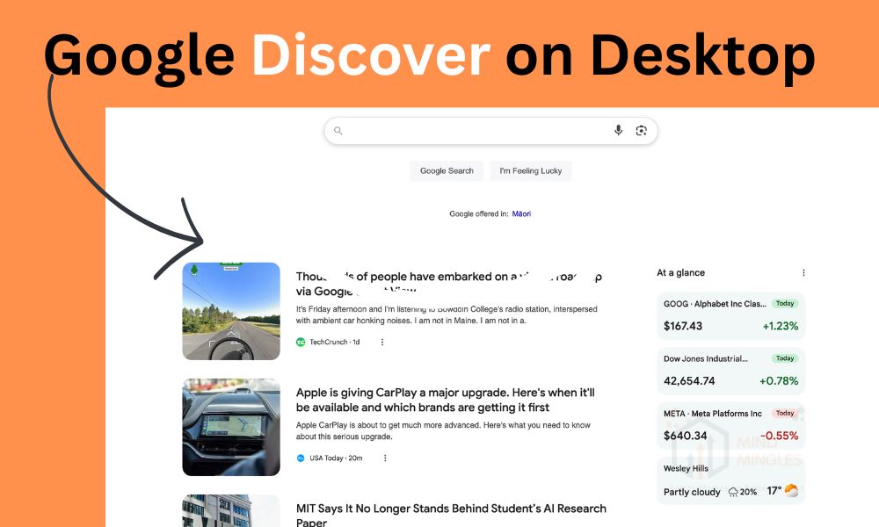Open the META Meta Platforms stock card
This screenshot has height=527, width=879.
pos(731,425)
